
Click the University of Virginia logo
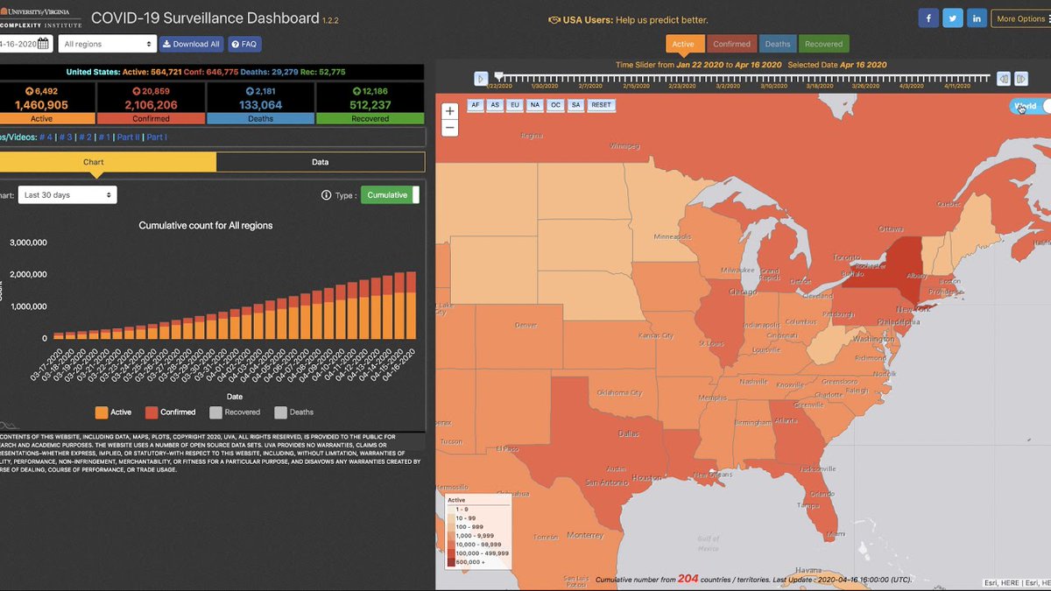pyautogui.click(x=41, y=19)
